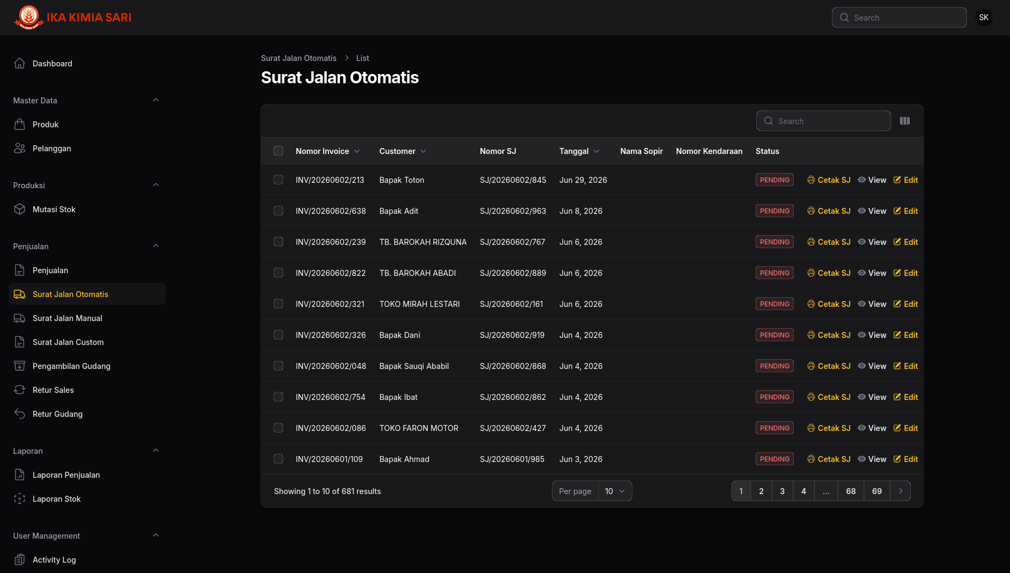Click the printer icon for TB. BAROKAH RIZQUNA
This screenshot has width=1010, height=573.
tap(811, 242)
